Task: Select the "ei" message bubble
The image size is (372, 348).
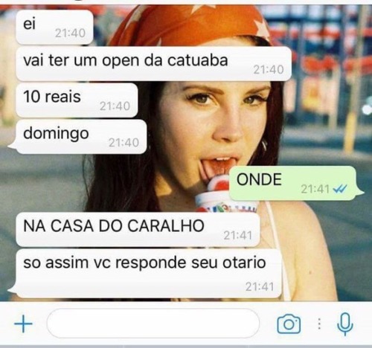Action: [x=54, y=28]
